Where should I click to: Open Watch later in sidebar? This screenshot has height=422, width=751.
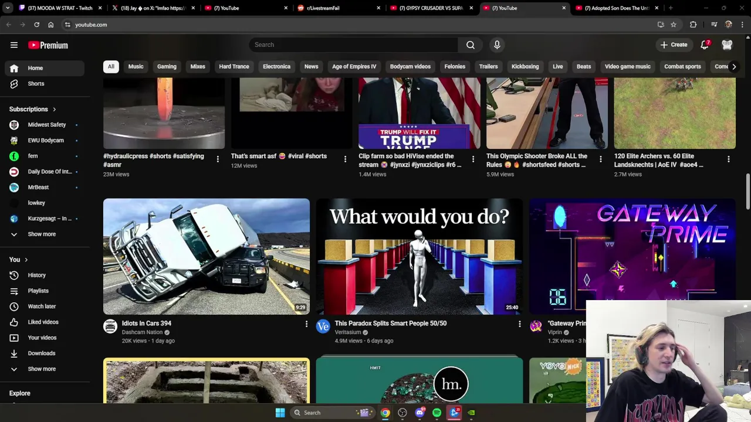pyautogui.click(x=45, y=307)
